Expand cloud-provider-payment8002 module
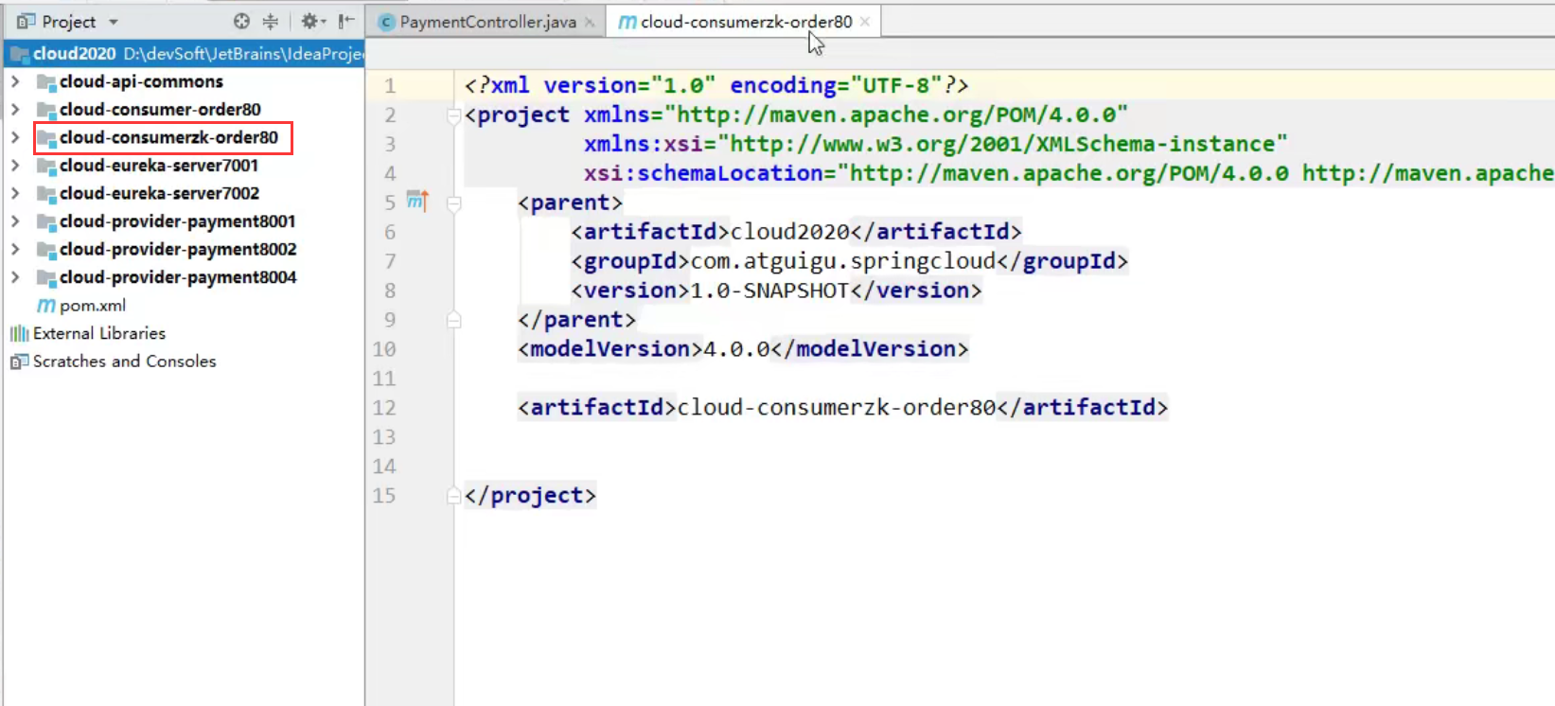1555x706 pixels. coord(15,249)
